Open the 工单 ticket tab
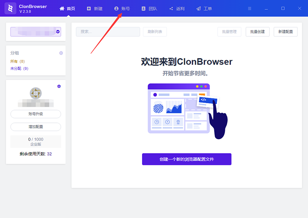 pos(204,9)
